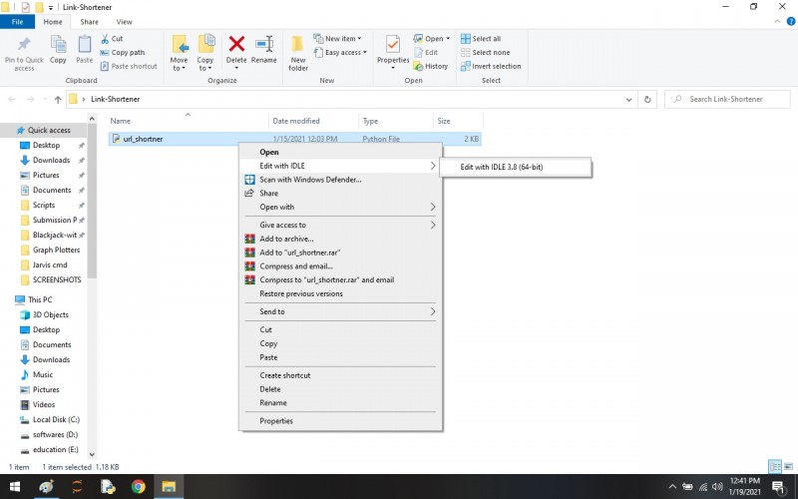
Task: Click the Rename icon in Organize group
Action: 264,44
